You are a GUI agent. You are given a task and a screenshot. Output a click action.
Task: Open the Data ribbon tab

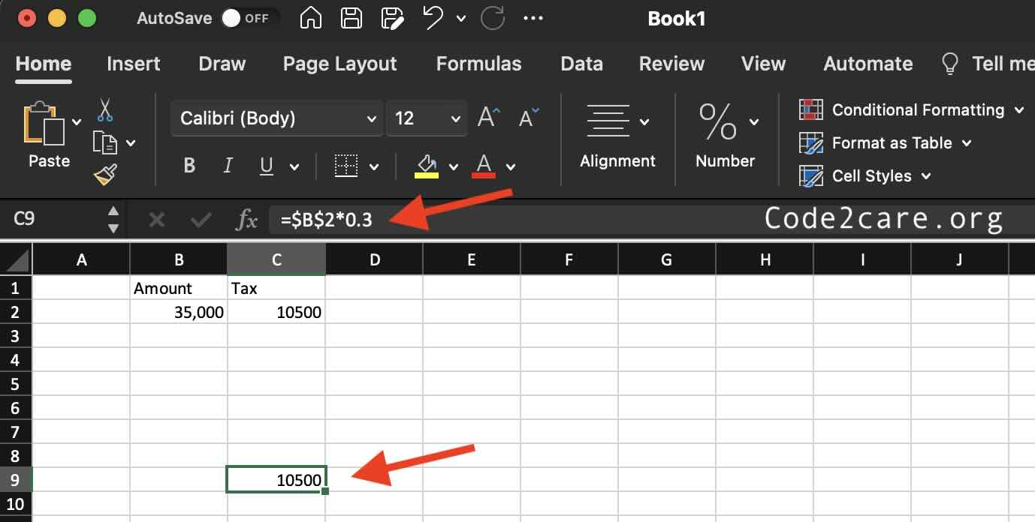pos(581,64)
